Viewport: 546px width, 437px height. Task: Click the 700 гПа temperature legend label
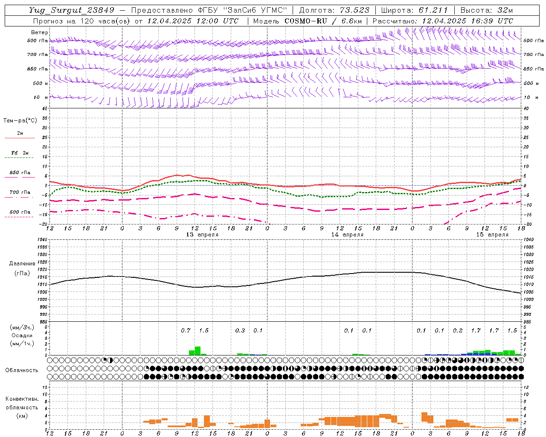[20, 192]
